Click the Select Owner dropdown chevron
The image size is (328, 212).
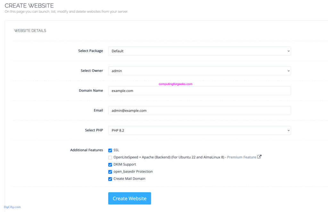(289, 71)
